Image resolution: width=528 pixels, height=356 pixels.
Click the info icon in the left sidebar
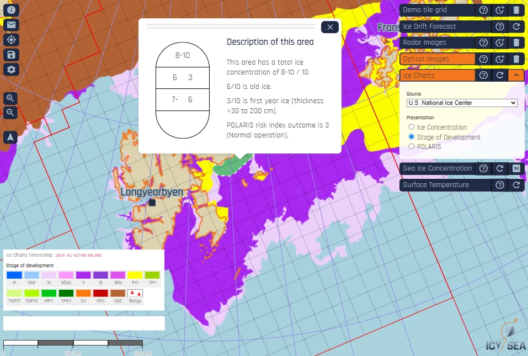pos(10,10)
